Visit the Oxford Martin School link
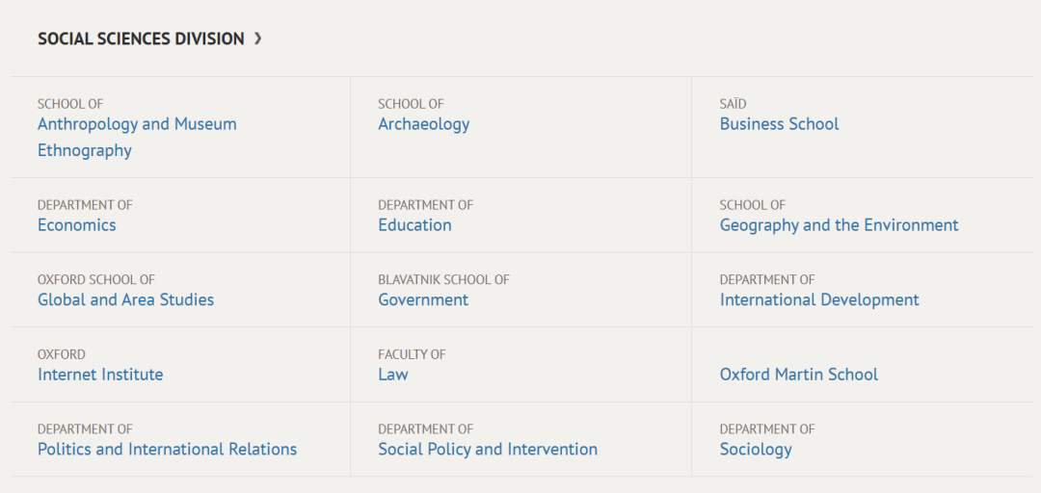Screen dimensions: 1041x493 (799, 375)
